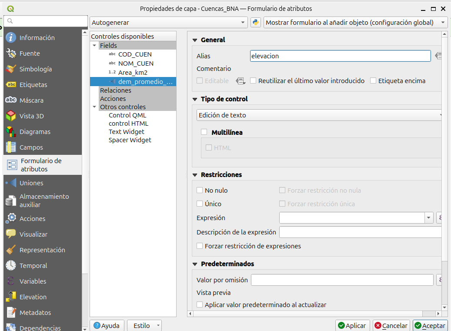Open the Edición de texto widget dropdown
Screen dimensions: 451x331
coord(320,115)
